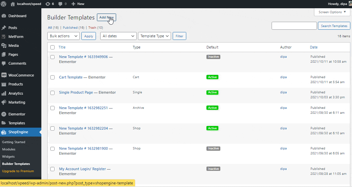
Task: Click the user avatar next to Howdy, dipa
Action: tap(350, 4)
